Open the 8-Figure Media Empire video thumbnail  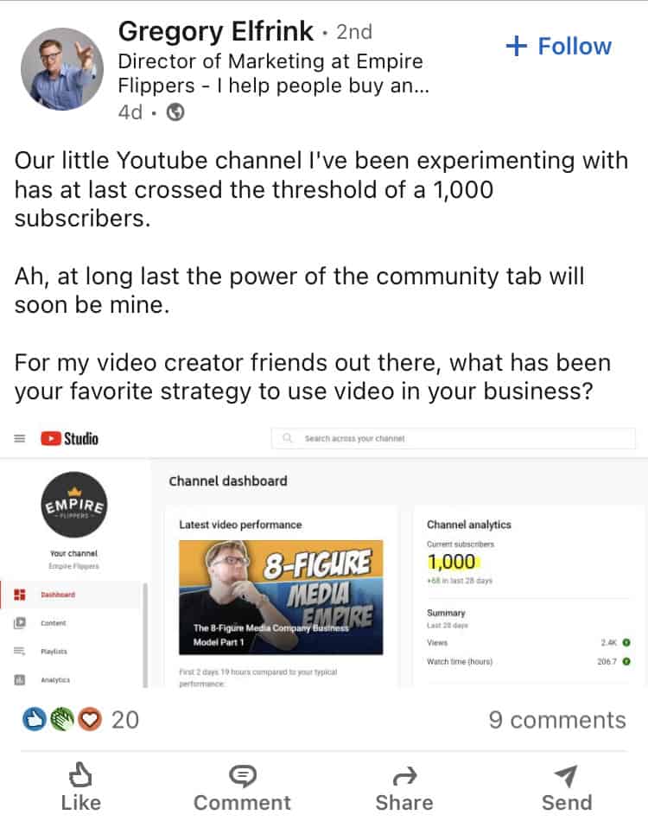tap(281, 597)
